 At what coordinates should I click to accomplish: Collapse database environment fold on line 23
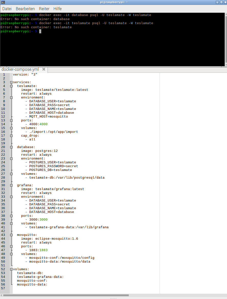pyautogui.click(x=11, y=159)
